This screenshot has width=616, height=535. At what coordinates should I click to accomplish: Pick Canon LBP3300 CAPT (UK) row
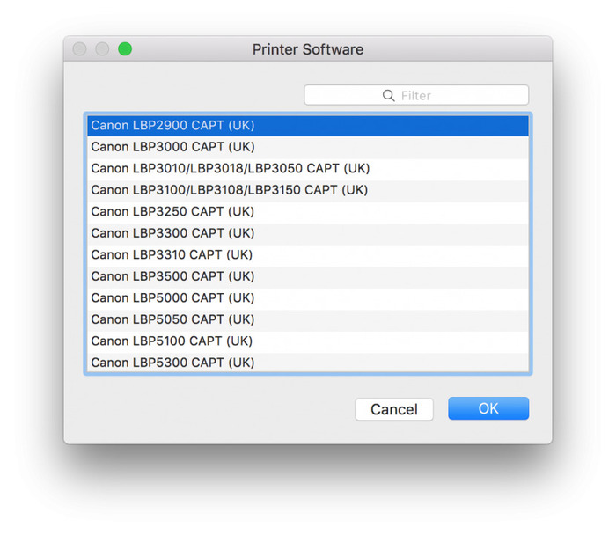pos(308,234)
